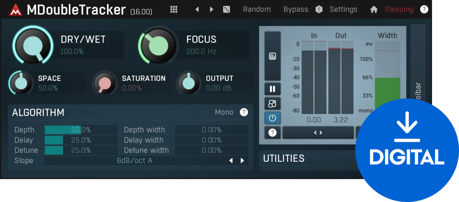The height and width of the screenshot is (202, 459).
Task: Go to next preset arrow
Action: 211,9
